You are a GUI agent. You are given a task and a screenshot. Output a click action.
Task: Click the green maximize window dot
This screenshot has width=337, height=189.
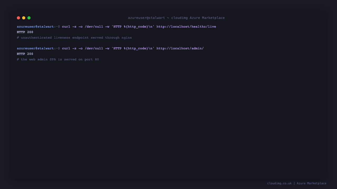[x=29, y=18]
